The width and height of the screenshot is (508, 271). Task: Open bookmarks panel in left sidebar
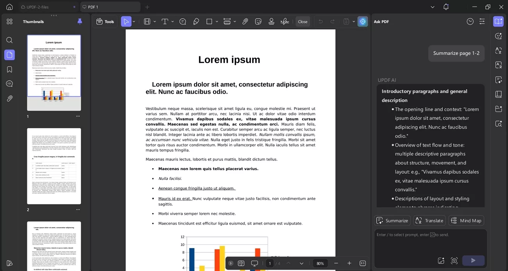click(9, 70)
